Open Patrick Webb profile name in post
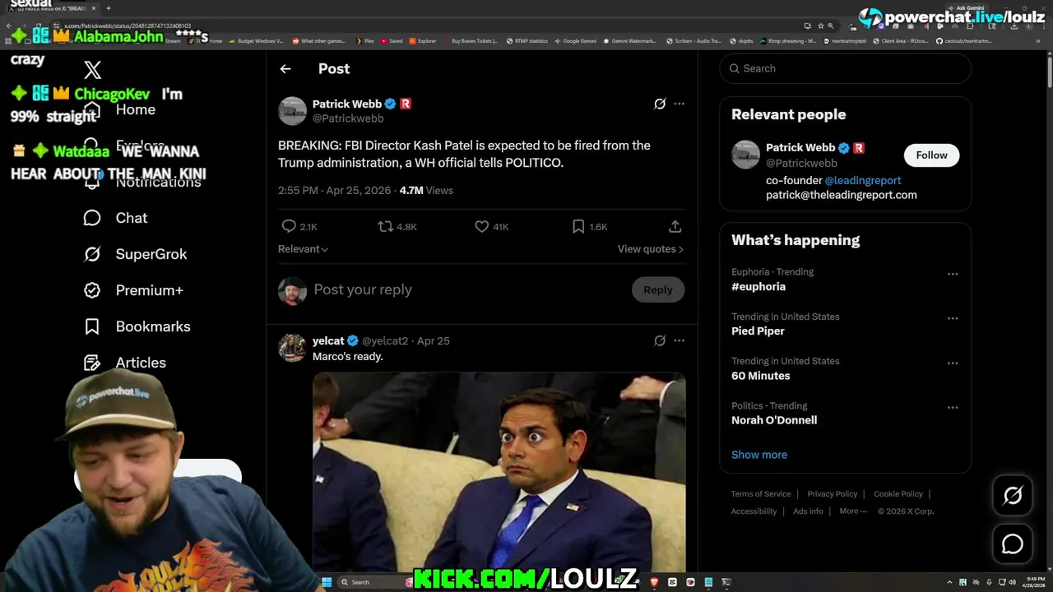The height and width of the screenshot is (592, 1053). [x=347, y=104]
